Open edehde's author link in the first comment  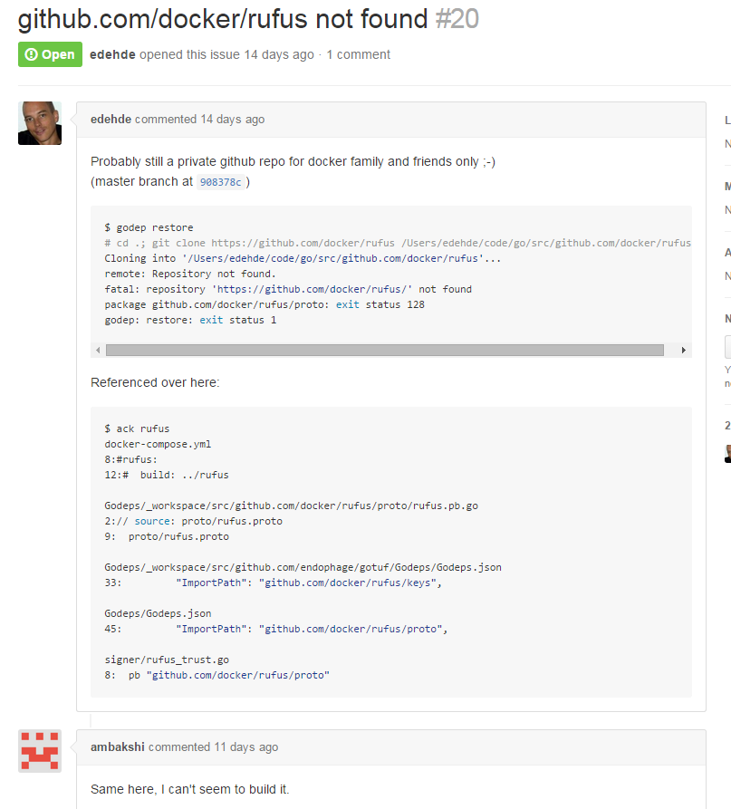[111, 120]
